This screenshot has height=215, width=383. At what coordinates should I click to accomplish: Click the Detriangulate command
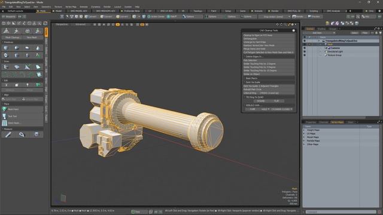coord(268,38)
